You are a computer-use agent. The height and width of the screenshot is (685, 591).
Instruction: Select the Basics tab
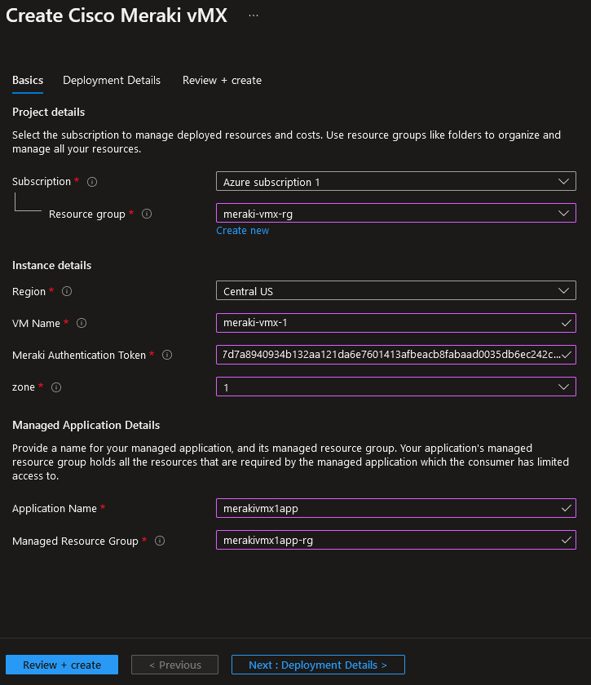tap(28, 80)
